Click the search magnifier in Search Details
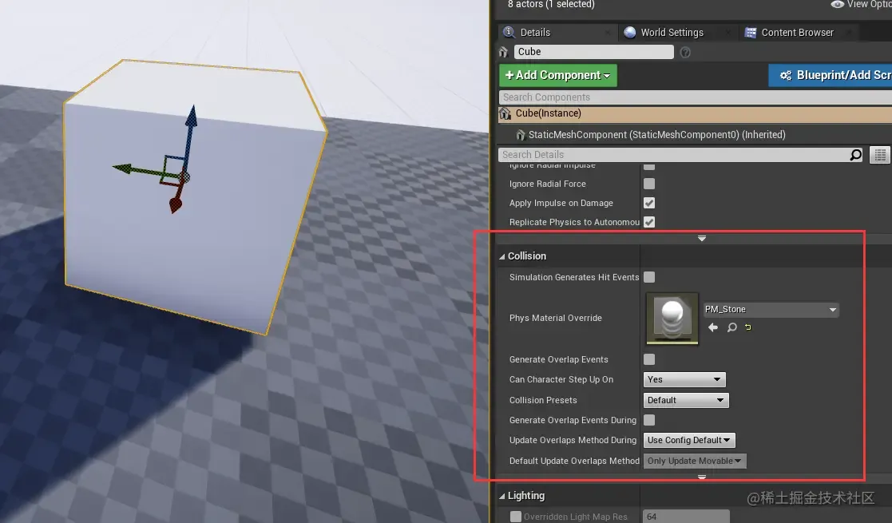The height and width of the screenshot is (523, 892). 855,155
